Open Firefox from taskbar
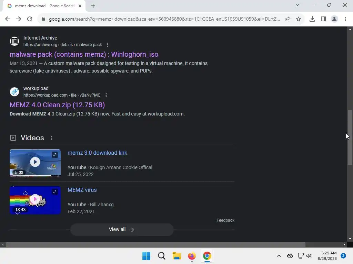Screen dimensions: 353x264 point(192,256)
